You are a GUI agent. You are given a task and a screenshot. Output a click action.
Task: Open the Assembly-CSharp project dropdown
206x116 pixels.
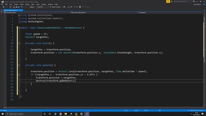click(37, 13)
